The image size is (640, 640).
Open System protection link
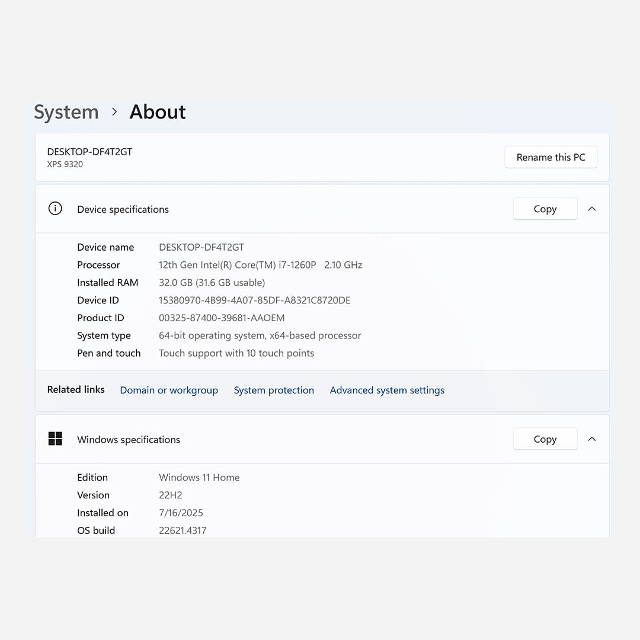click(x=274, y=390)
